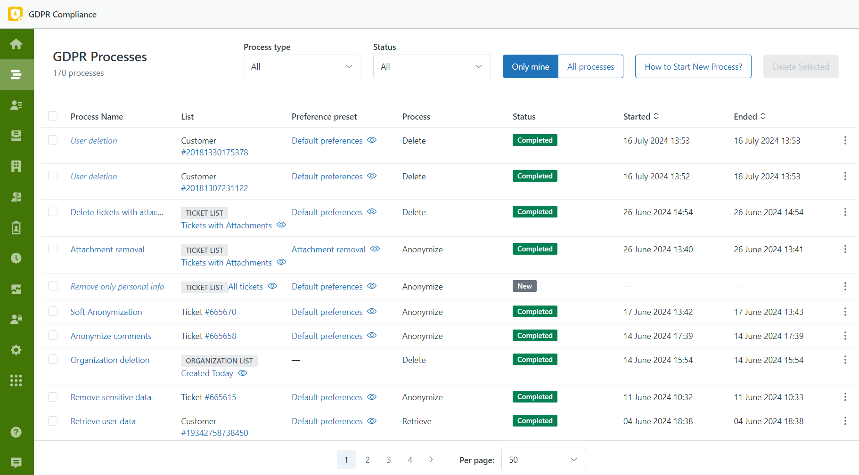
Task: Sort by Started column
Action: click(x=641, y=116)
